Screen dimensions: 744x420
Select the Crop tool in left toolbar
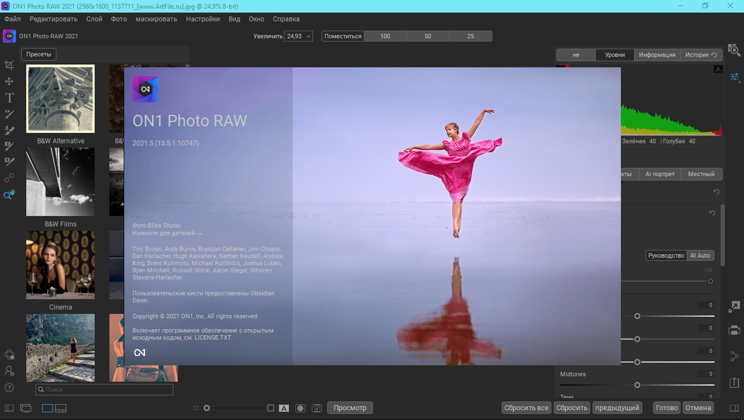click(x=9, y=65)
